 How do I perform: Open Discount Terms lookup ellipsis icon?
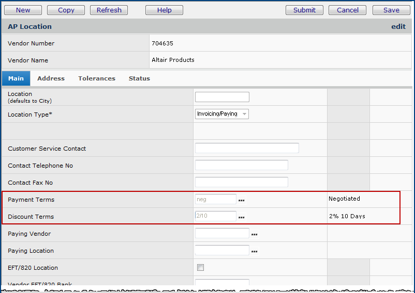(x=241, y=217)
